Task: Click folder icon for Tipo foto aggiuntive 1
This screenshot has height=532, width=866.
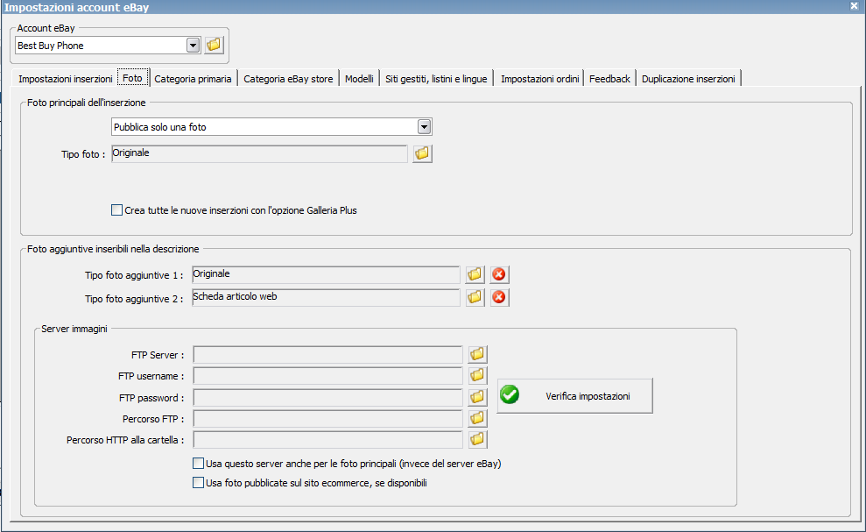Action: pyautogui.click(x=475, y=274)
